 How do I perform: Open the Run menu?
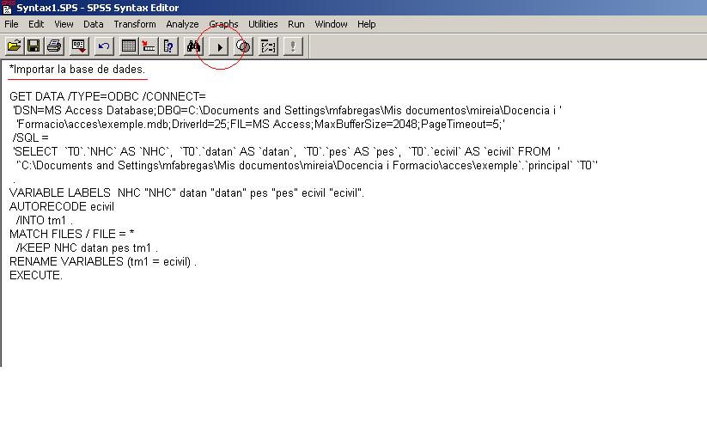296,24
